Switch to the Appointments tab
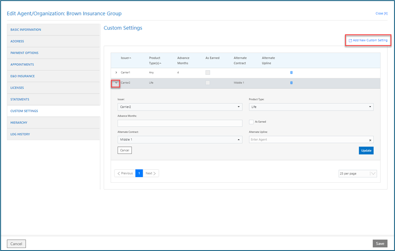This screenshot has height=251, width=395. coord(53,64)
